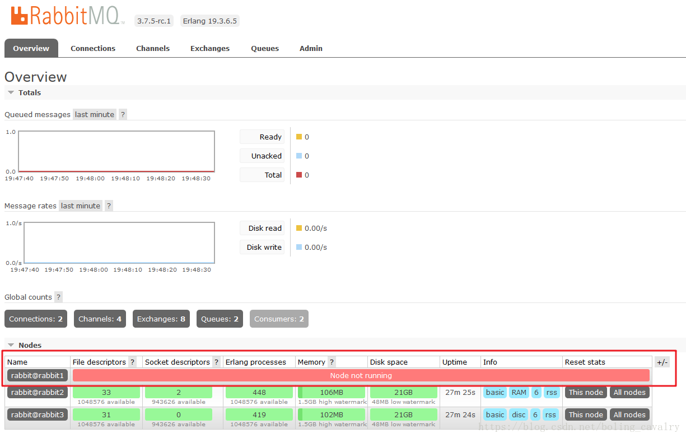Click the RabbitMQ logo

(68, 15)
